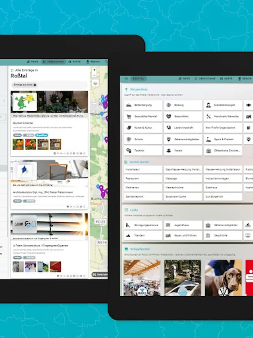Select the Sport & Freizeit category
Screen dimensions: 253x338
(223, 139)
